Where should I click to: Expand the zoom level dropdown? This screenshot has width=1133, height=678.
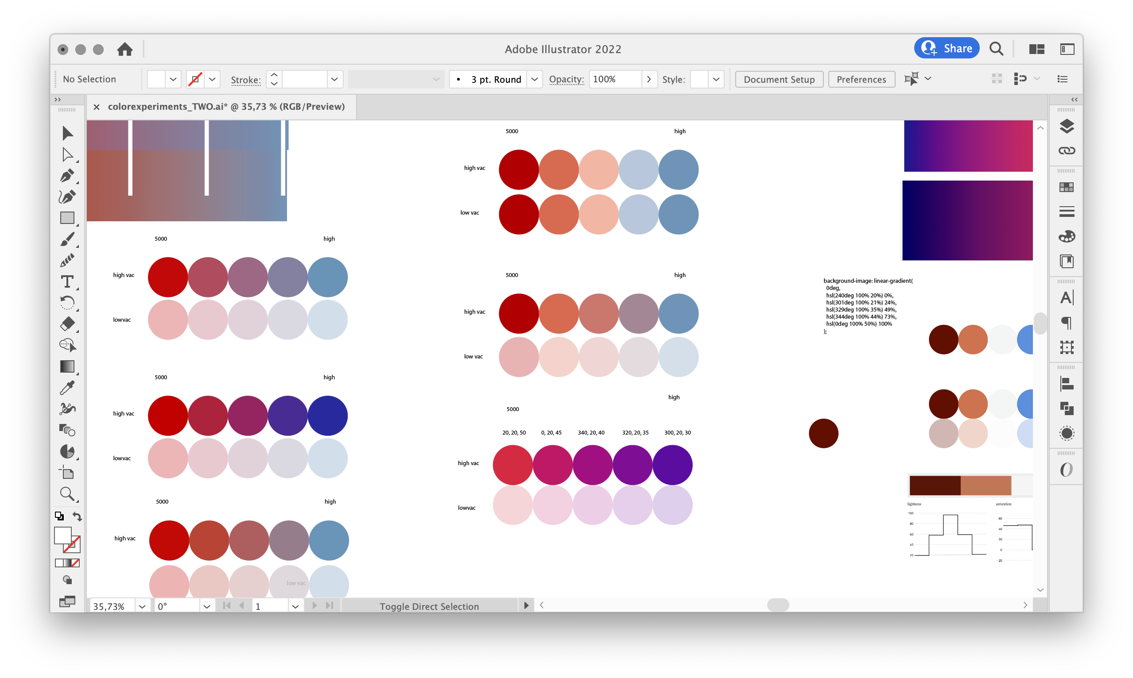point(142,606)
